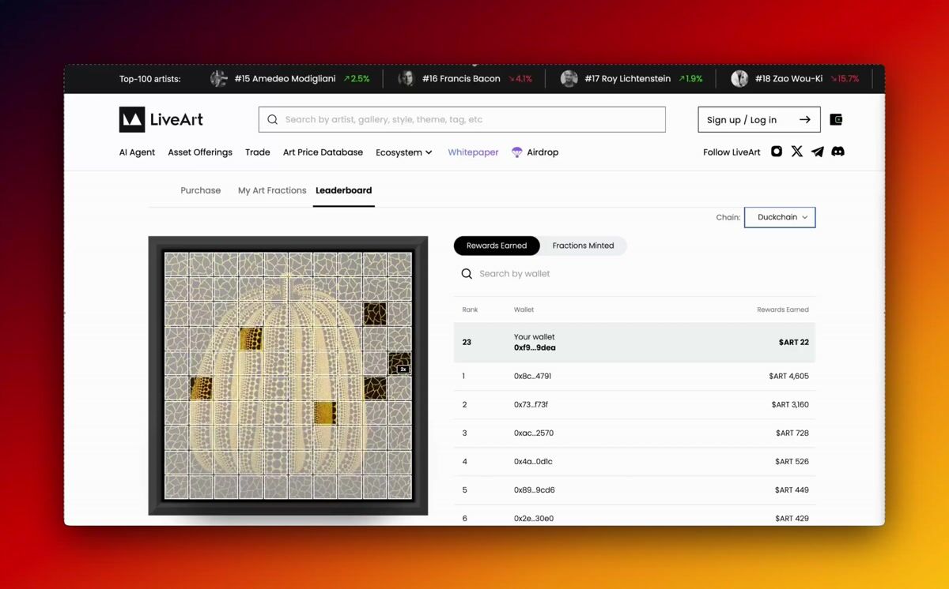Click the $ART 449 reward value
Image resolution: width=949 pixels, height=589 pixels.
(x=792, y=490)
